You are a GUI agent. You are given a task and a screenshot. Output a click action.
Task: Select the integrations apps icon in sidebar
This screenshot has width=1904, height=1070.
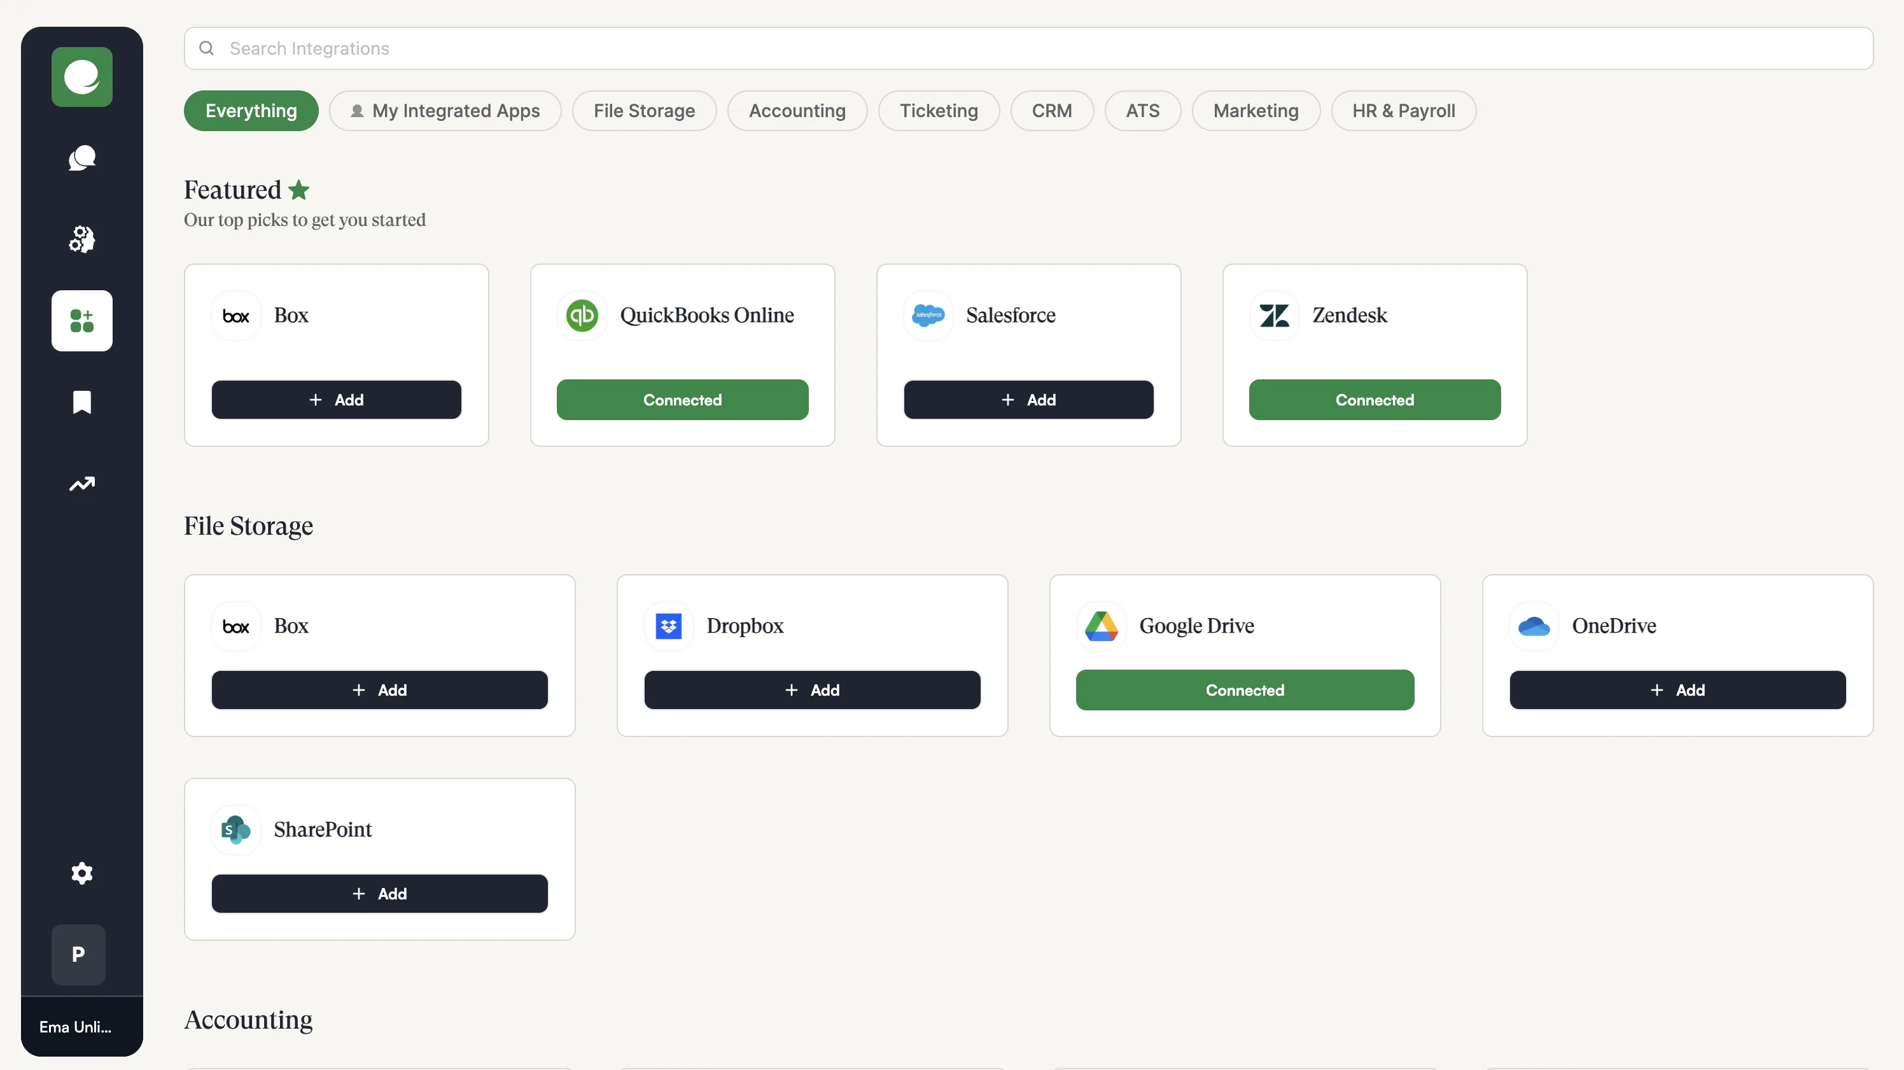tap(82, 320)
